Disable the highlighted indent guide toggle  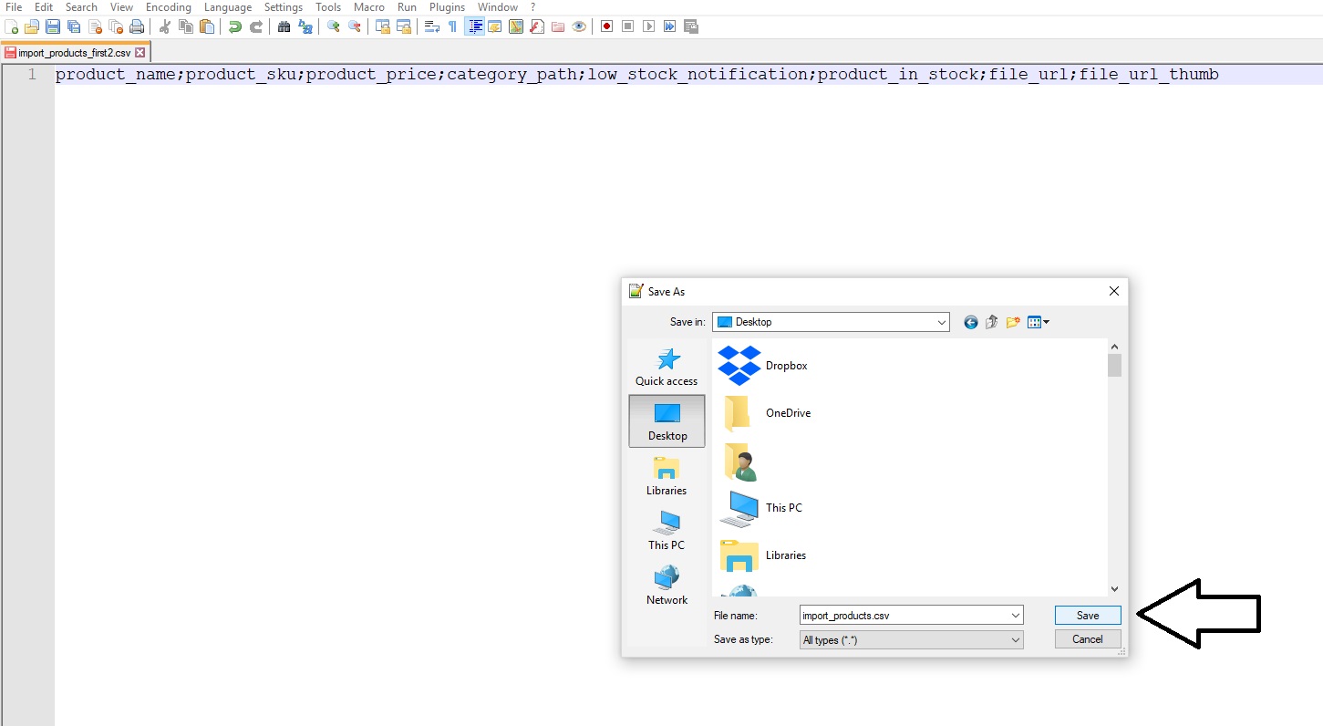click(x=474, y=26)
